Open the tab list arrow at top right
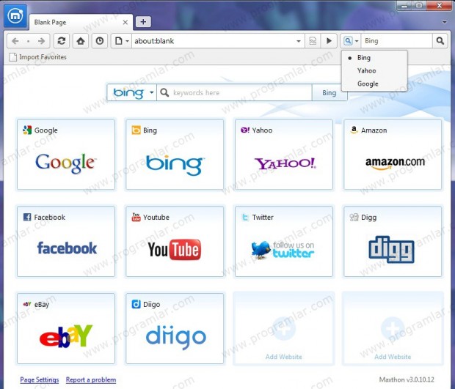 pyautogui.click(x=444, y=22)
